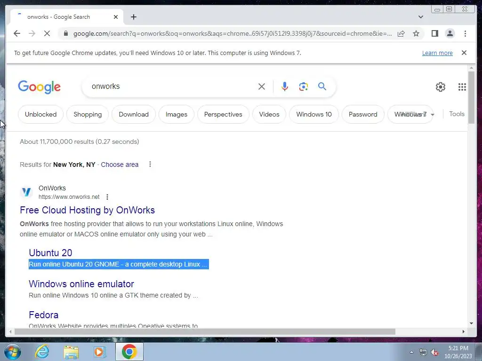Viewport: 482px width, 361px height.
Task: Open Windows Media Player from taskbar
Action: coord(99,352)
